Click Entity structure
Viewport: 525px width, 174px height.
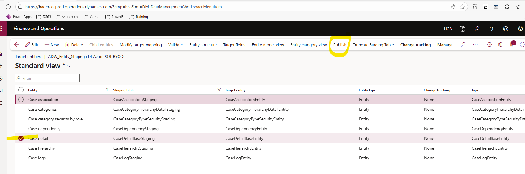click(x=203, y=45)
